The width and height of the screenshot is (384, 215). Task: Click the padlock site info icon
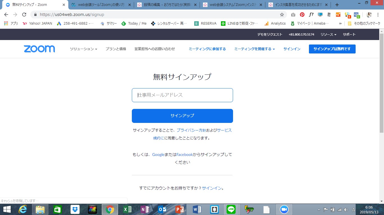(35, 15)
